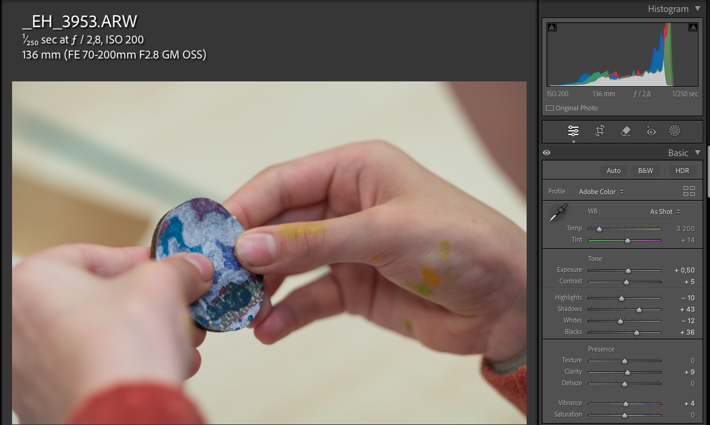This screenshot has width=710, height=425.
Task: Select the Red Eye Correction tool
Action: [651, 131]
